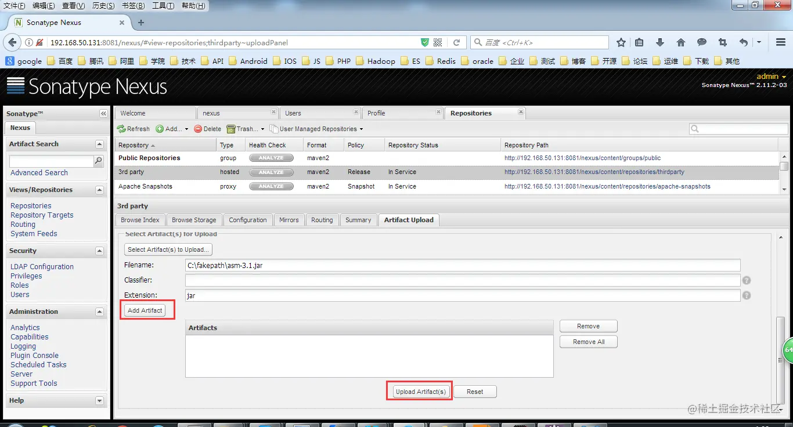This screenshot has height=427, width=793.
Task: Click the undo arrow toolbar icon
Action: pyautogui.click(x=744, y=42)
